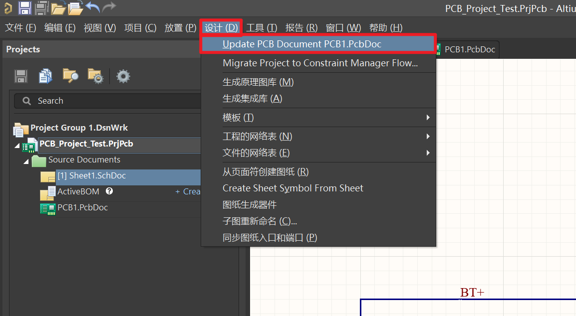The width and height of the screenshot is (576, 316).
Task: Click the PCB1.PcbDoc file icon in tree
Action: [48, 209]
